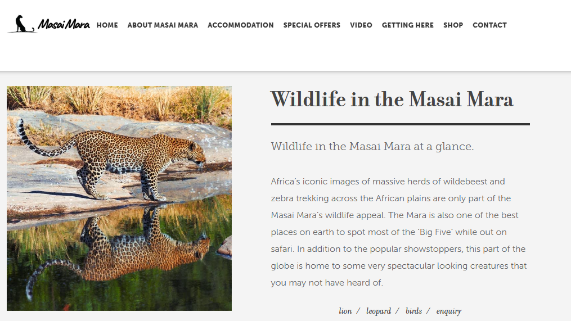This screenshot has height=321, width=571.
Task: Jump to the lion section link
Action: pyautogui.click(x=345, y=311)
